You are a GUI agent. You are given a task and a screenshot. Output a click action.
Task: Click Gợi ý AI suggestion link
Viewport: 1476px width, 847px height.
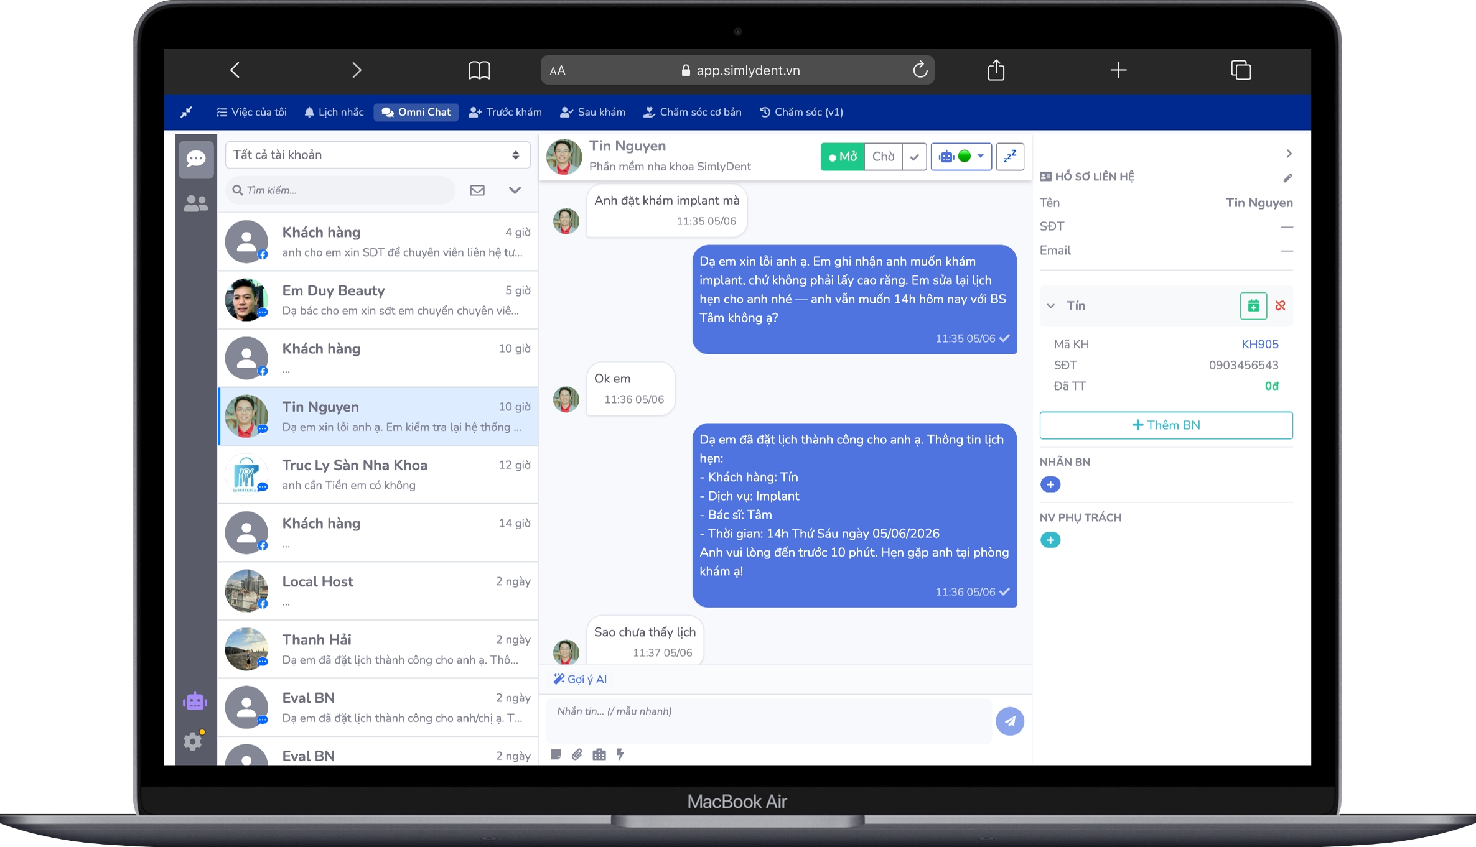click(580, 679)
